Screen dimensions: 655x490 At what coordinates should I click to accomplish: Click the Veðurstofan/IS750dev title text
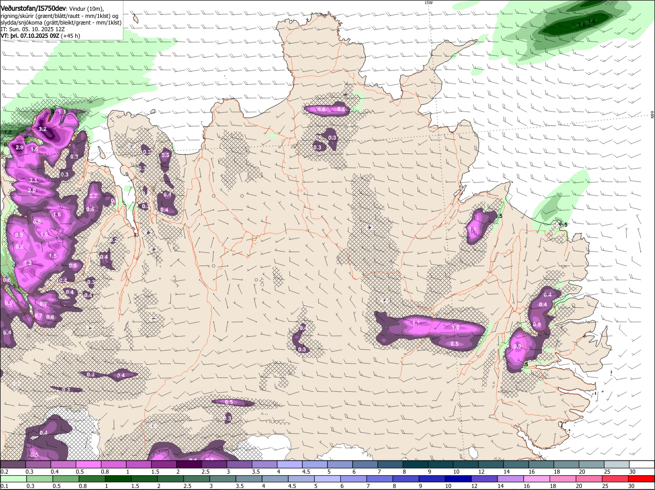click(x=33, y=8)
